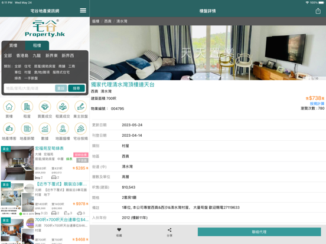This screenshot has height=244, width=326.
Task: Open 租屋 building icon shortcut
Action: pos(27,107)
